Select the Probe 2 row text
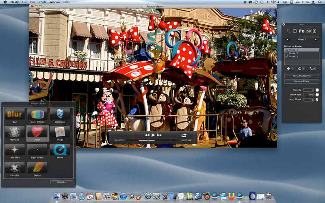Image resolution: width=325 pixels, height=203 pixels. pos(293,53)
